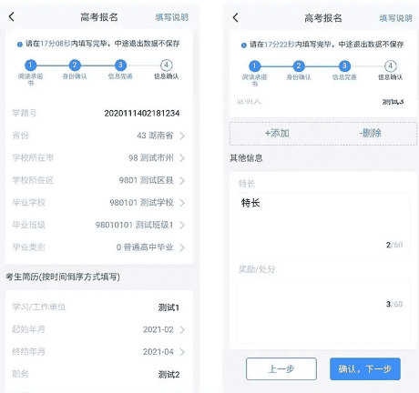419x393 pixels.
Task: Select step 4 信息确认 on left screen
Action: (166, 69)
